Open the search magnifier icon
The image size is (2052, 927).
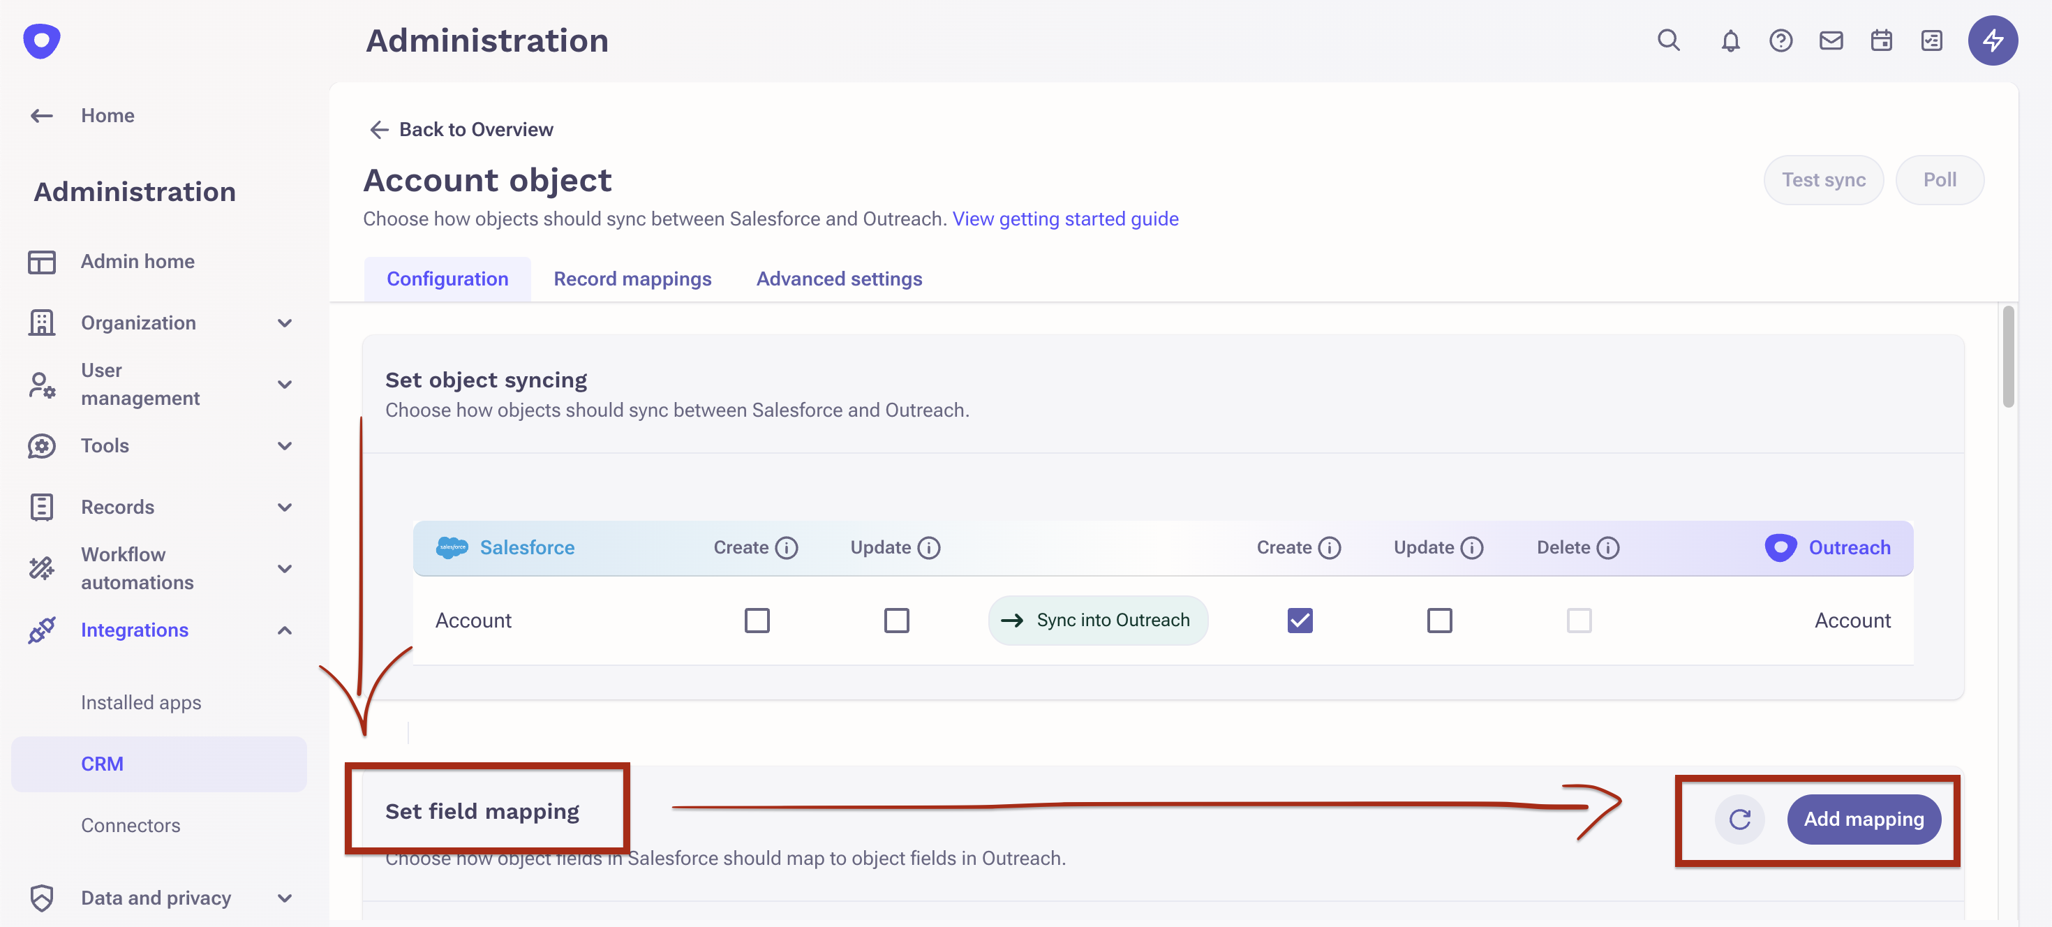tap(1668, 40)
